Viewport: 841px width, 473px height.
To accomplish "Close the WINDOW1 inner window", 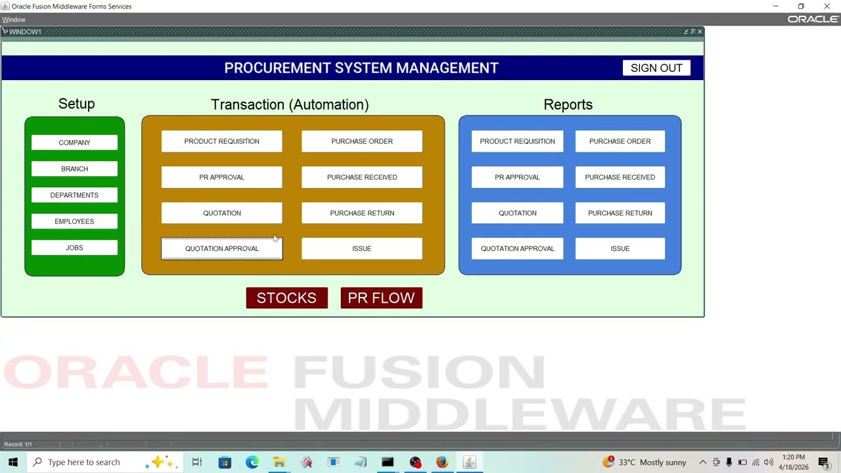I will 700,32.
